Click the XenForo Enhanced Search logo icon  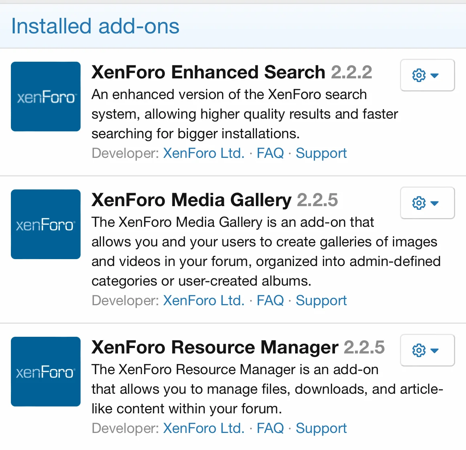[46, 97]
